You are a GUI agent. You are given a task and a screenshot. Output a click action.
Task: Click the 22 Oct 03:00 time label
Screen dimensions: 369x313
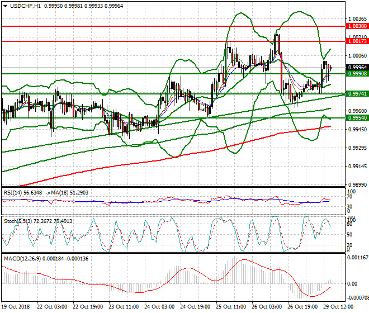pyautogui.click(x=52, y=307)
